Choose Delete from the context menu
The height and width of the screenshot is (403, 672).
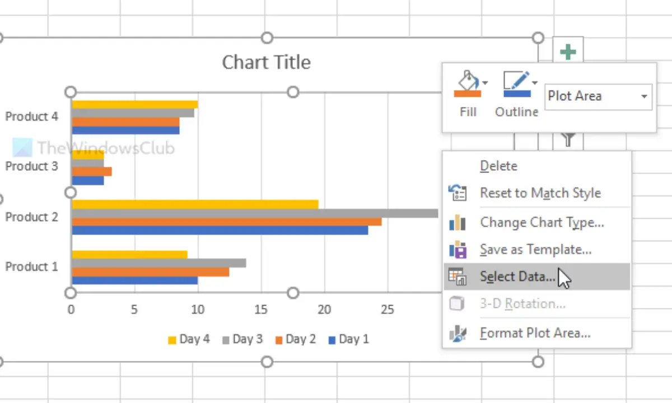498,166
